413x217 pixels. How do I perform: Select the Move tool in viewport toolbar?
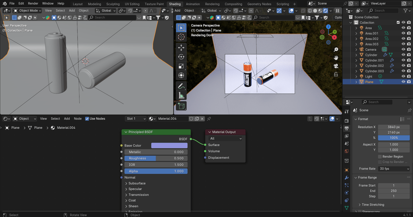pyautogui.click(x=181, y=48)
